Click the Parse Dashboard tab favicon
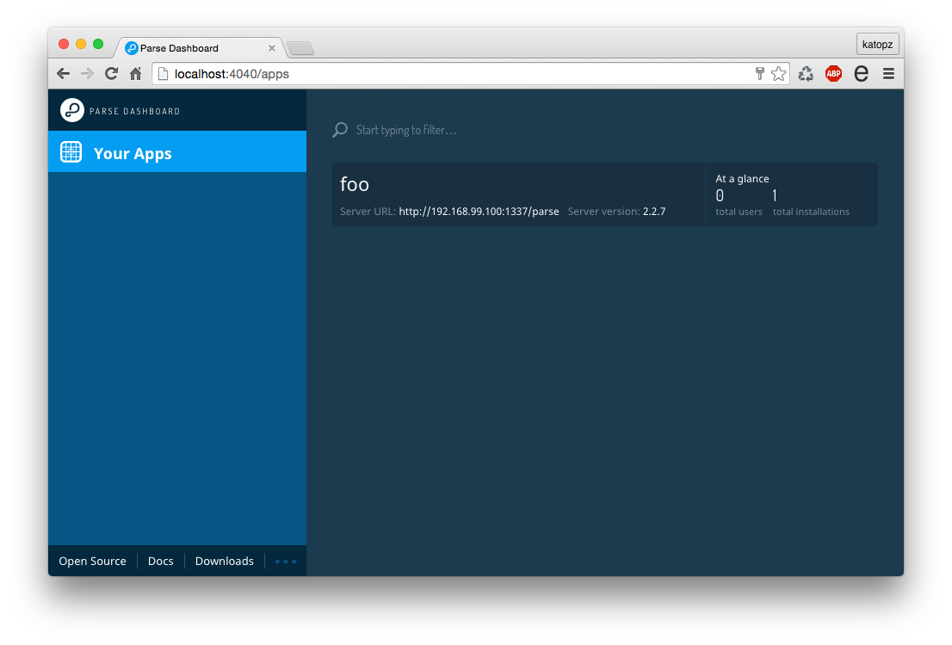The width and height of the screenshot is (952, 645). point(131,48)
